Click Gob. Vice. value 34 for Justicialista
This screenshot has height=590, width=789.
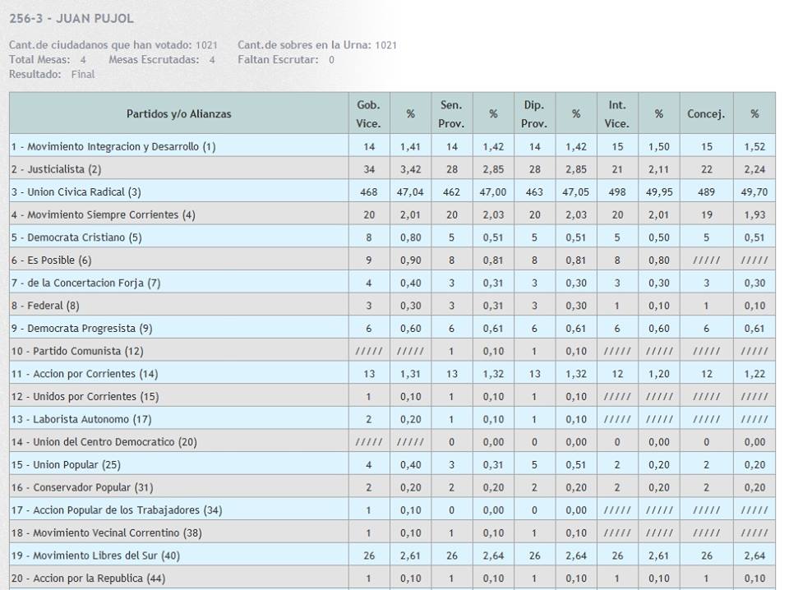tap(369, 169)
